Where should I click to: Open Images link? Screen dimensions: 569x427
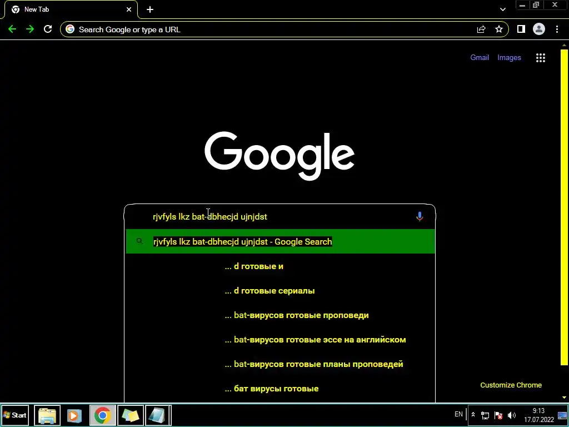[509, 57]
